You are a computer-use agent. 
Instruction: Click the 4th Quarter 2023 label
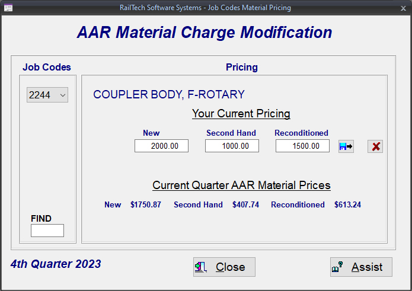(56, 264)
